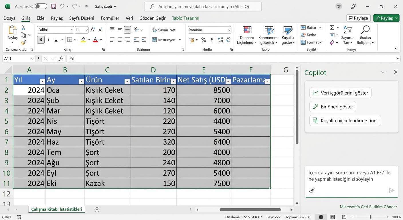Toggle underline formatting
The width and height of the screenshot is (403, 220).
[55, 40]
